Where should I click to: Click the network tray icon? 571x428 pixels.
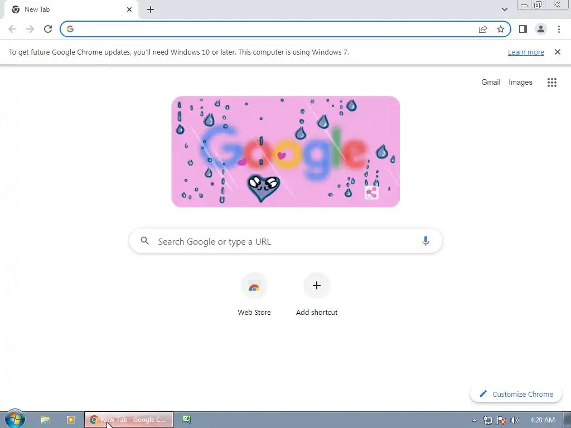coord(487,420)
